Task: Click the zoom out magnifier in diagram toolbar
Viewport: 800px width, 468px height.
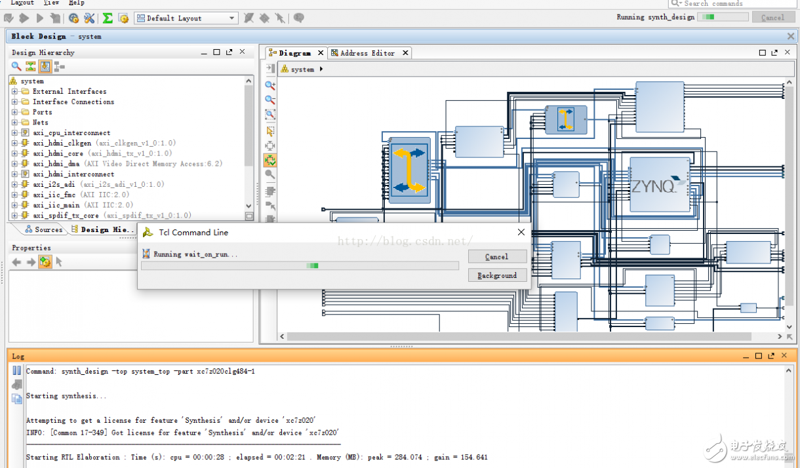Action: pyautogui.click(x=270, y=100)
